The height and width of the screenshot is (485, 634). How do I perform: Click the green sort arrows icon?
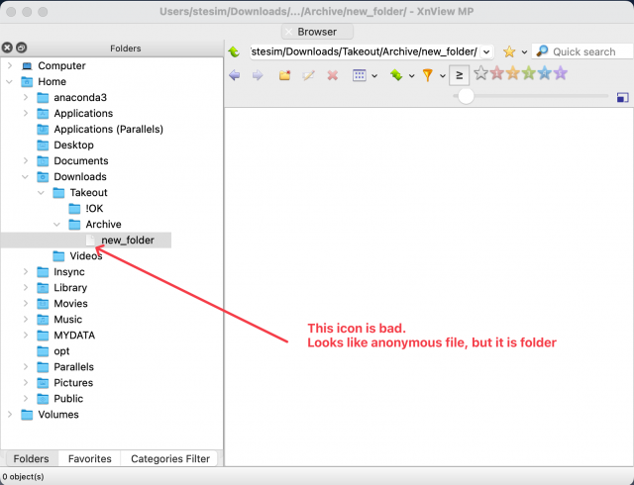point(396,75)
